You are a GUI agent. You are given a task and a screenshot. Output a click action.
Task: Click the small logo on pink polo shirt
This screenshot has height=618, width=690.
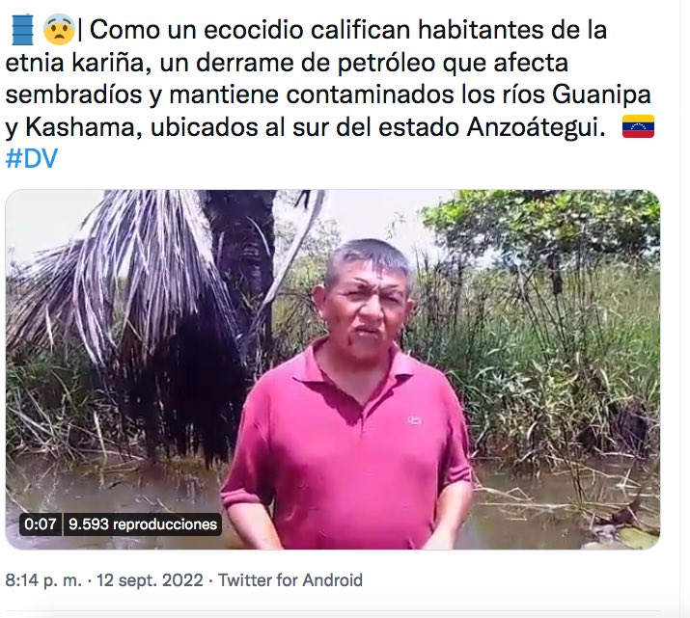(x=415, y=420)
